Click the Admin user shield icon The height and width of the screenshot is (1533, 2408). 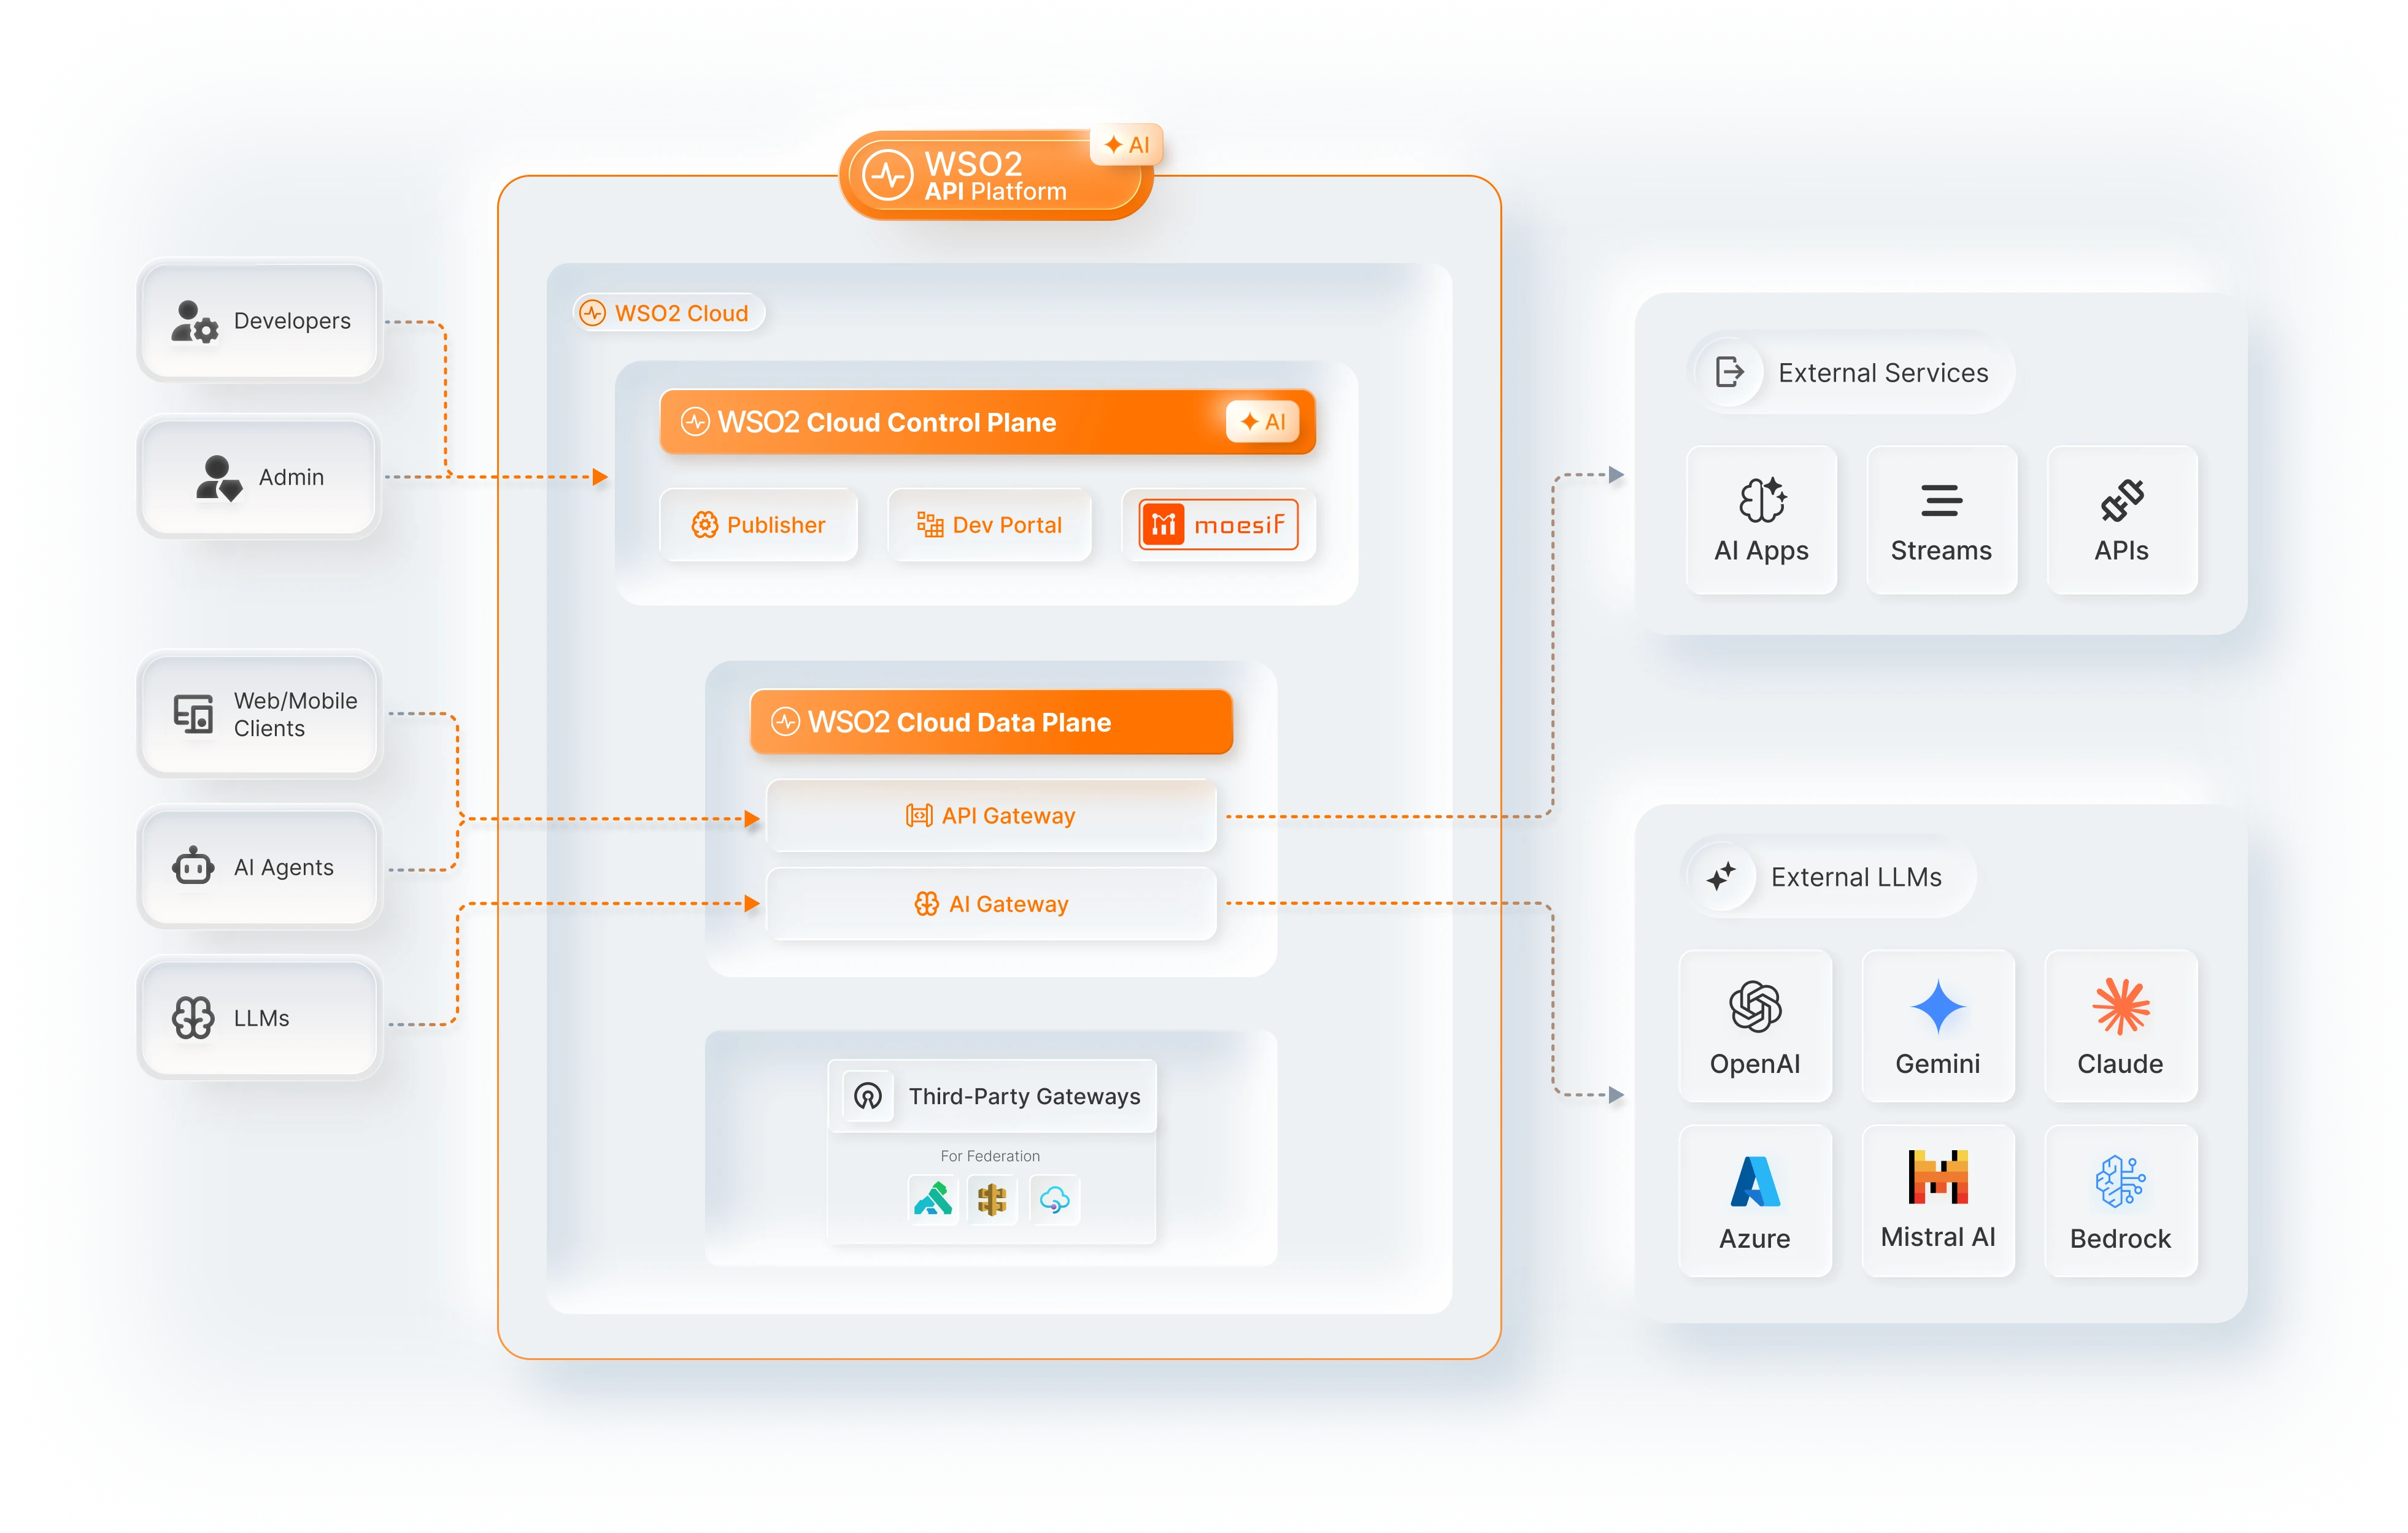219,478
